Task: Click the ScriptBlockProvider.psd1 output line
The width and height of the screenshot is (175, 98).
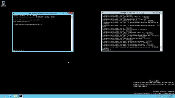Action: [x=126, y=38]
